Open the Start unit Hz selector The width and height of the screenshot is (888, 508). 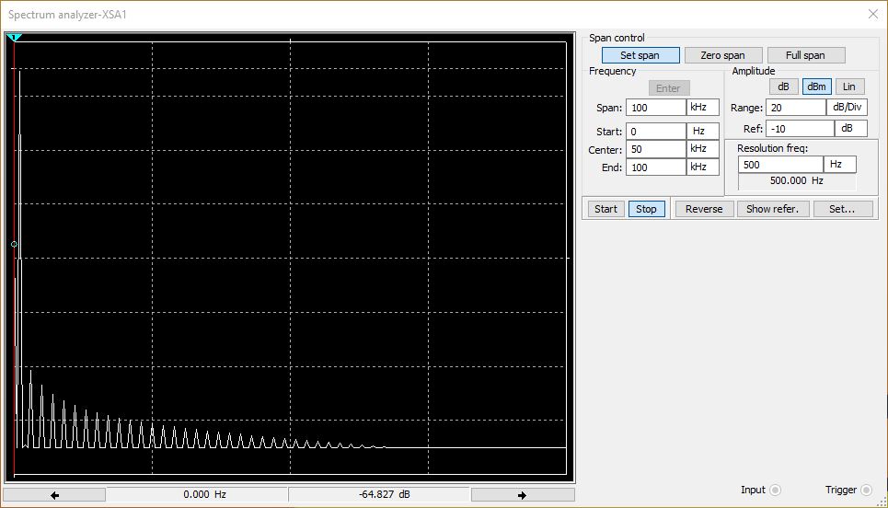[x=703, y=131]
